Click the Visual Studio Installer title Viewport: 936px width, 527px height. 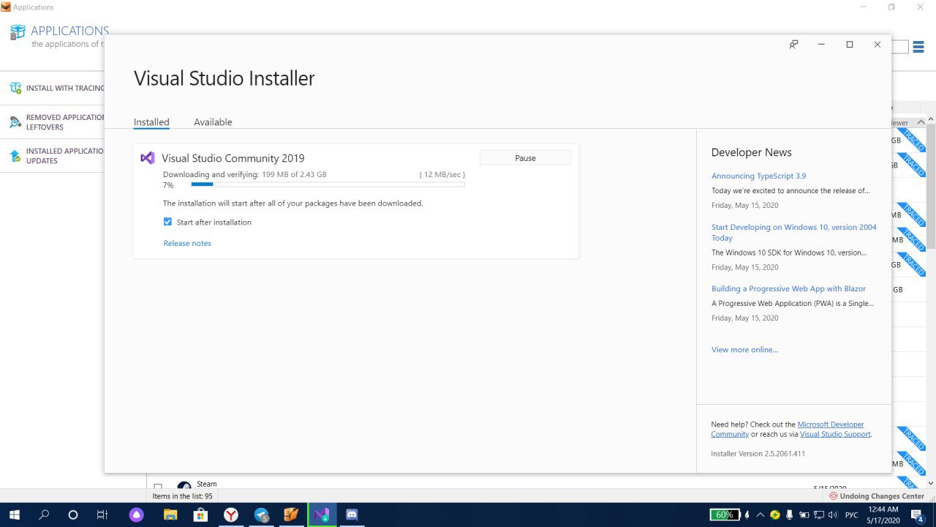(x=224, y=78)
